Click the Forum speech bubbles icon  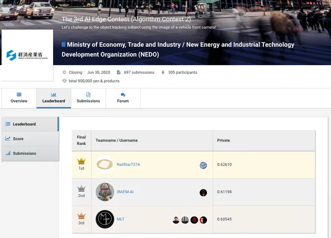point(123,95)
